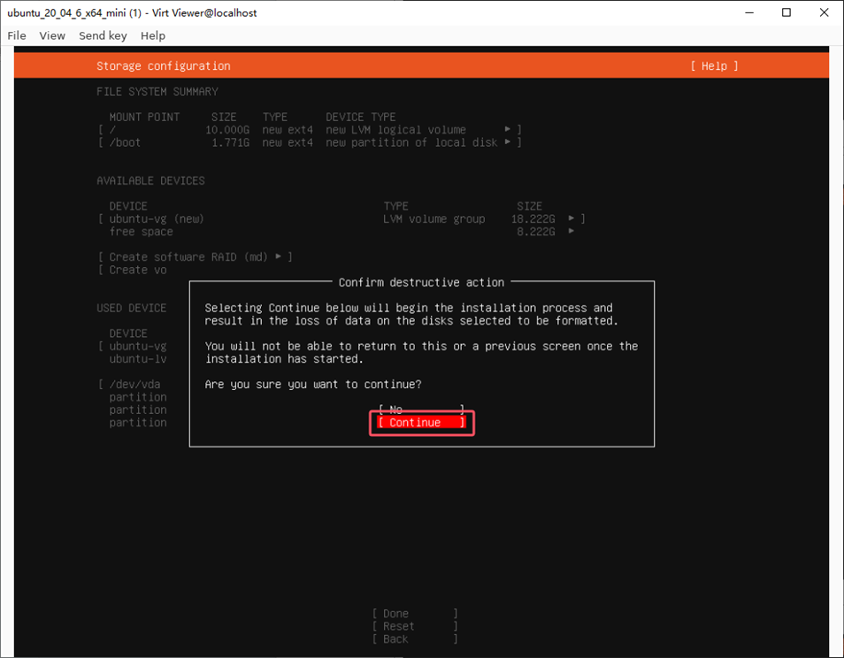Select Done at the bottom
The height and width of the screenshot is (658, 844).
pyautogui.click(x=414, y=614)
